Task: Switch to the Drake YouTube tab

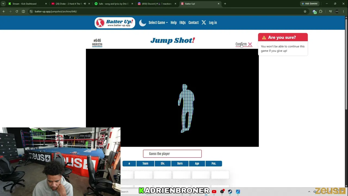Action: coord(68,4)
